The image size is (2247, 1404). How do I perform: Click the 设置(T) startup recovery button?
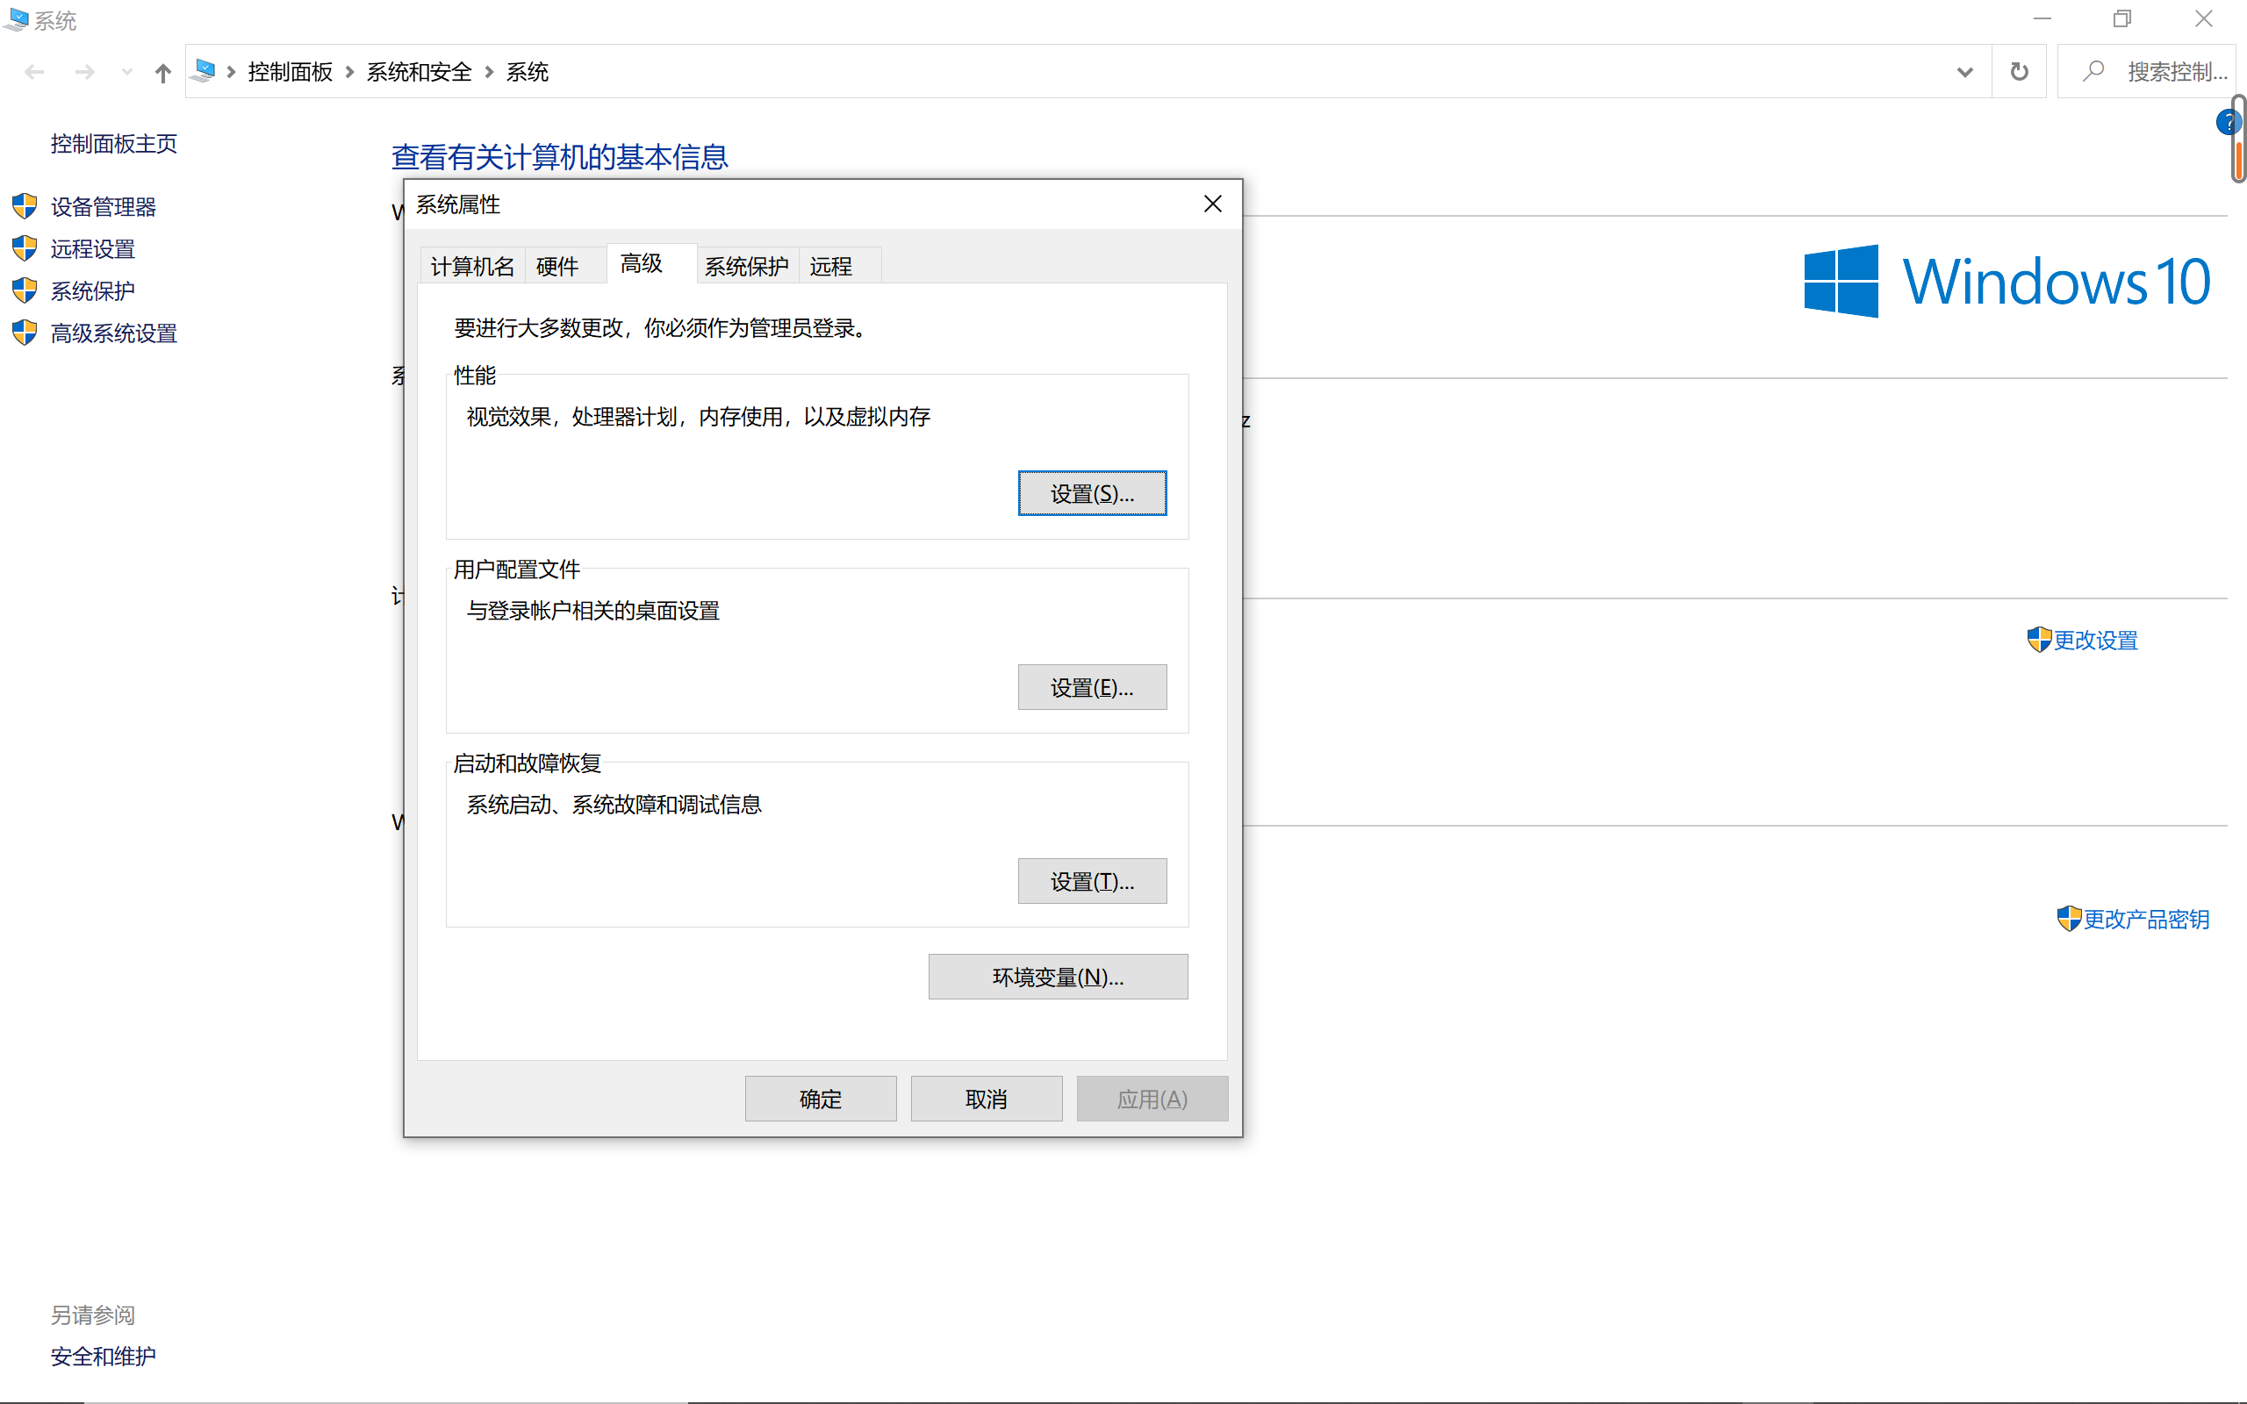coord(1092,881)
